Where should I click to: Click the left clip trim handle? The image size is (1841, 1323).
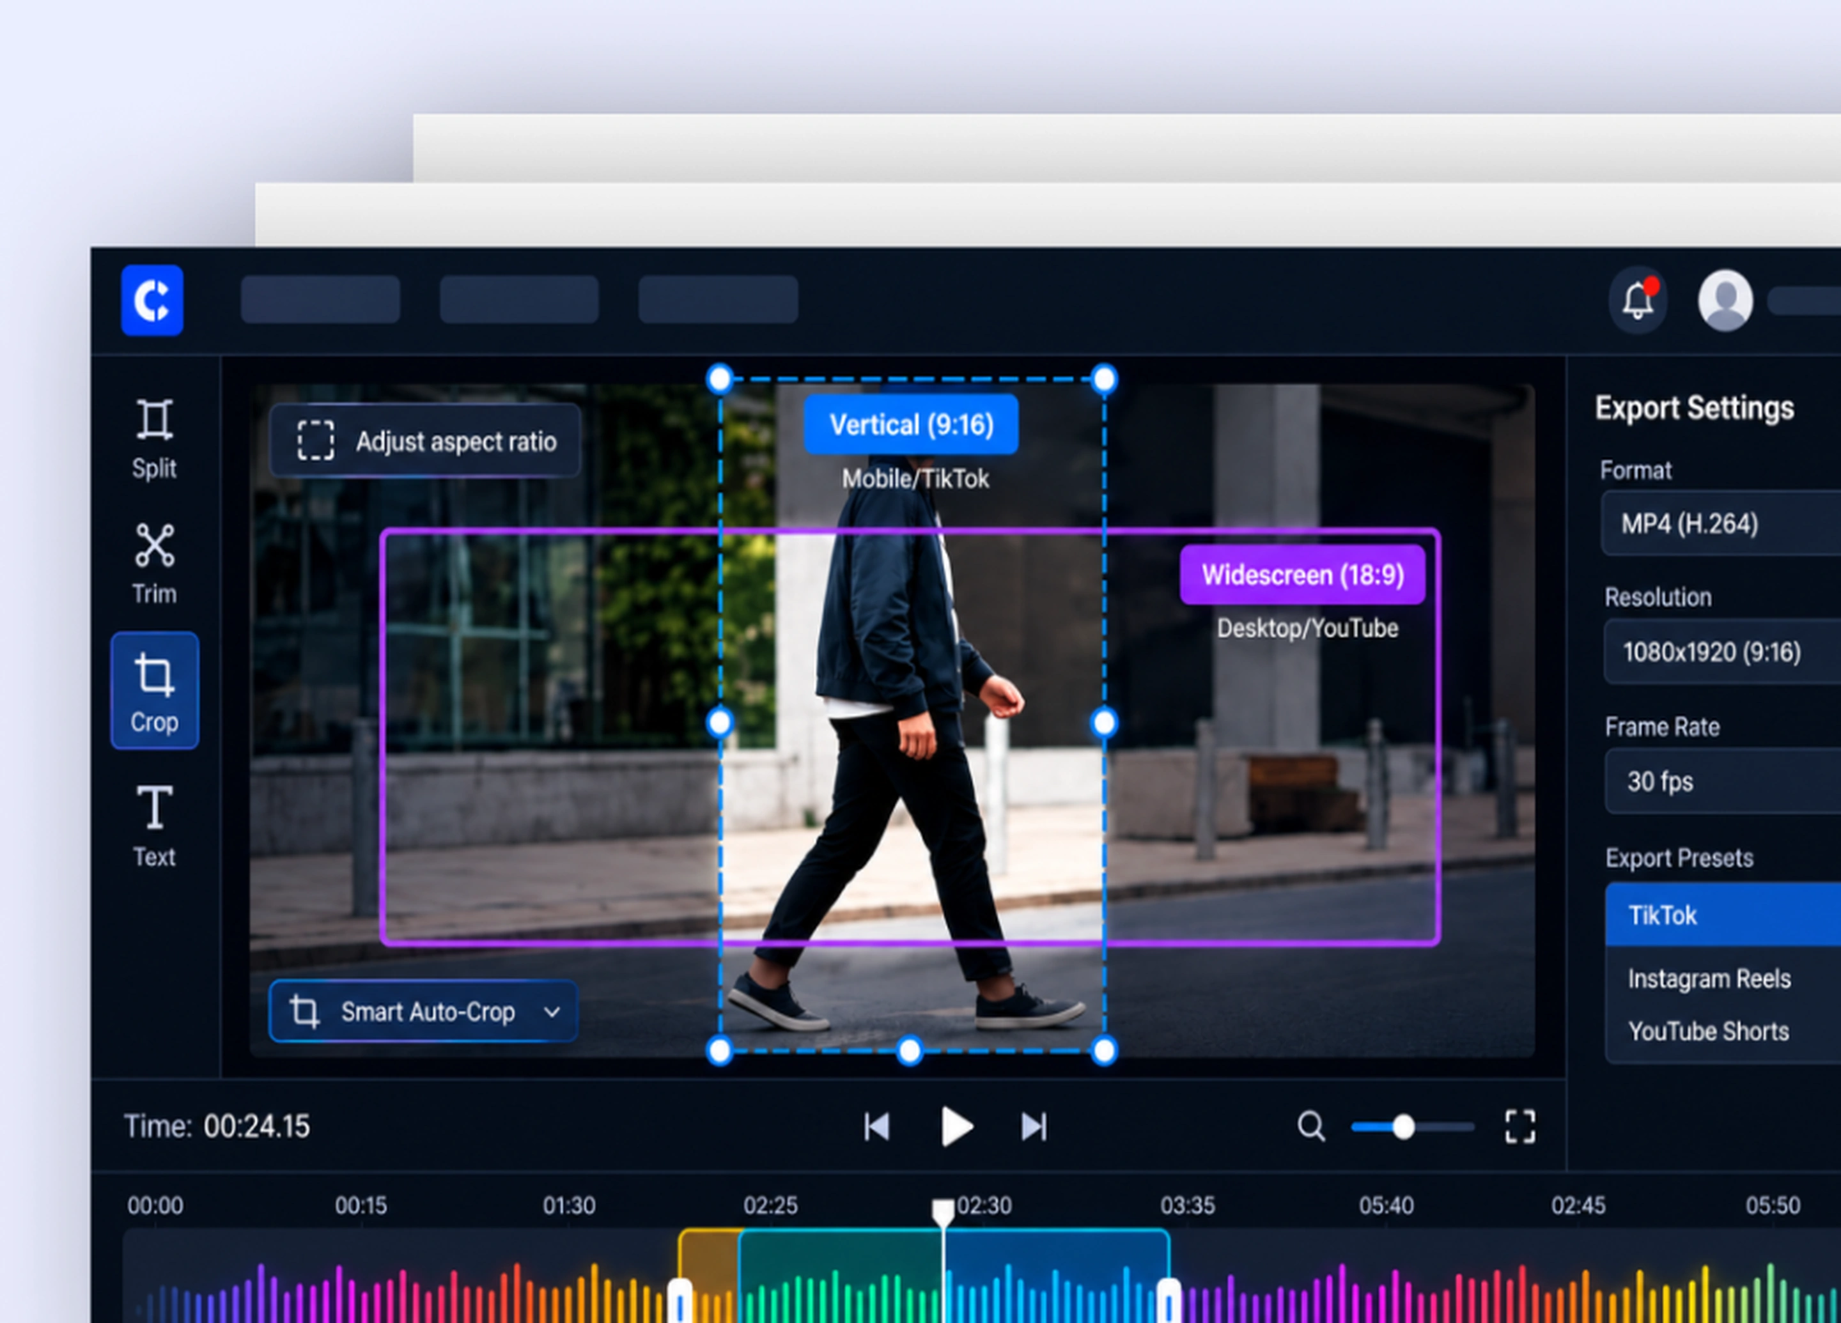click(x=680, y=1301)
